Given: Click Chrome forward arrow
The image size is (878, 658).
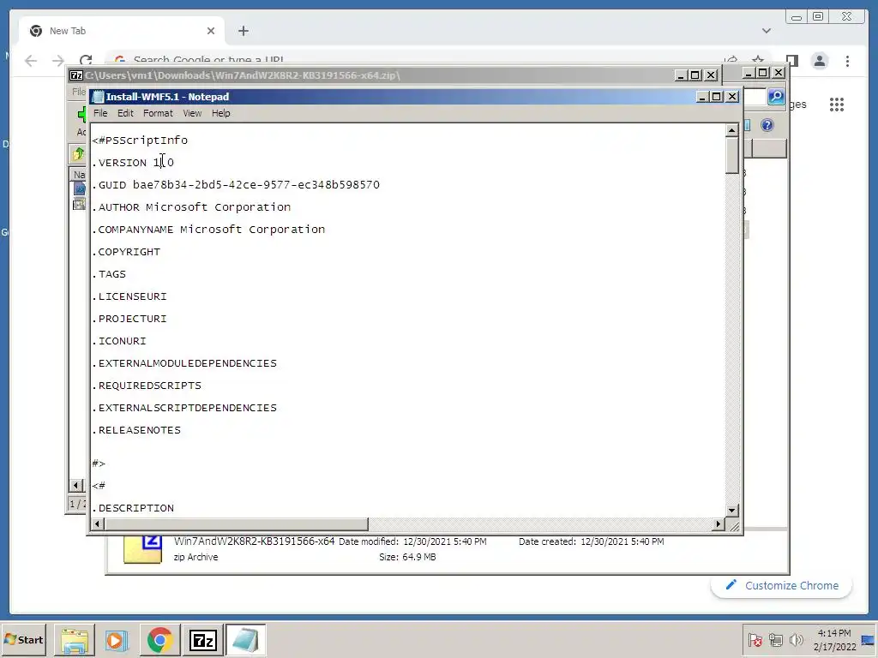Looking at the screenshot, I should [x=57, y=61].
